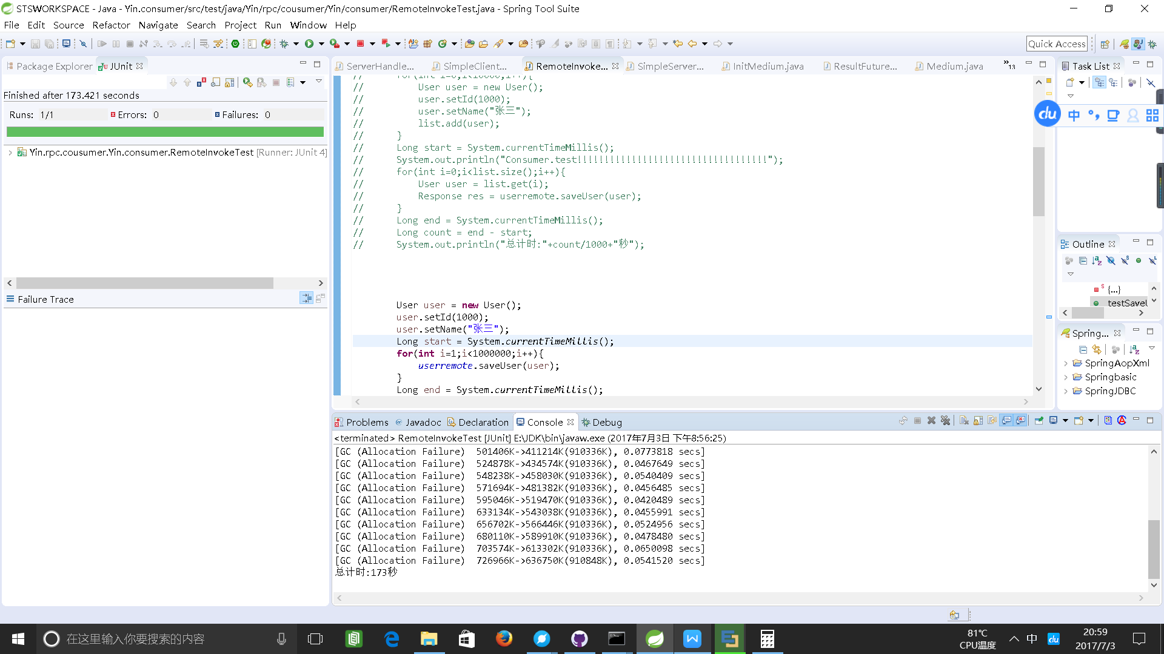This screenshot has width=1164, height=654.
Task: Click the Quick Access field
Action: tap(1056, 44)
